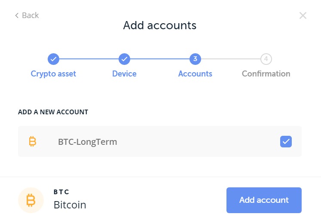321x217 pixels.
Task: Click the large Bitcoin logo in footer
Action: coord(31,200)
